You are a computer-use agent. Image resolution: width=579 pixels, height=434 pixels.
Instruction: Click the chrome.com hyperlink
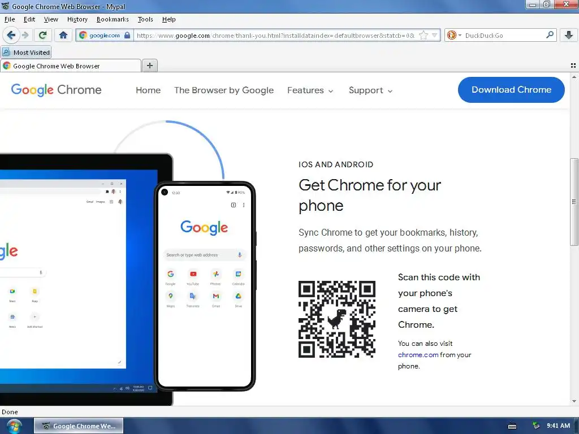(x=418, y=355)
